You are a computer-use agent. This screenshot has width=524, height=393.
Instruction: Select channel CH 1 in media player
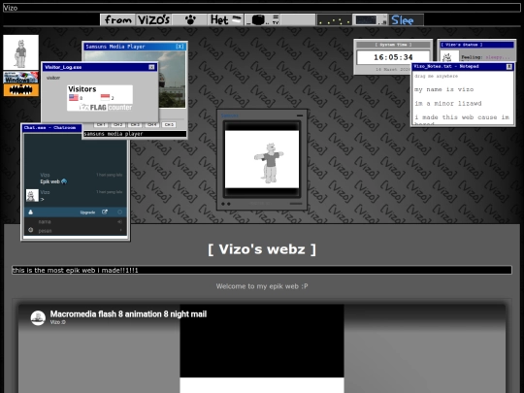tap(101, 124)
